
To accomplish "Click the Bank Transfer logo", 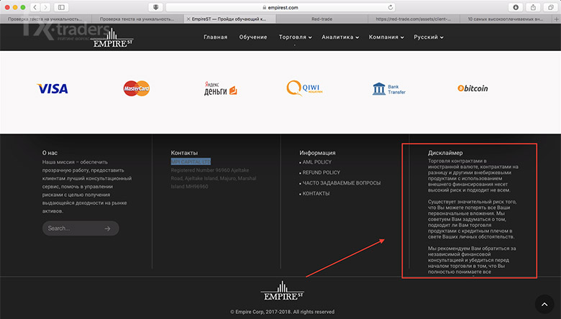I will click(x=389, y=89).
